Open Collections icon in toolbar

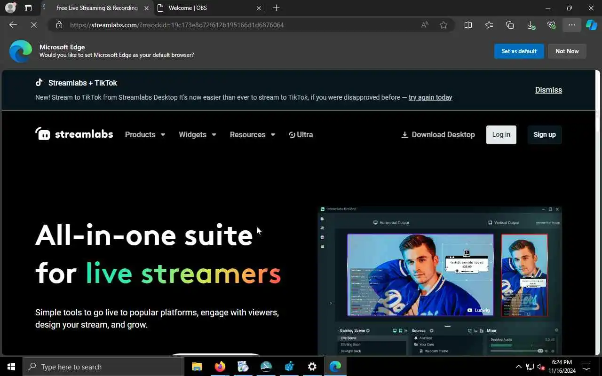click(x=510, y=25)
